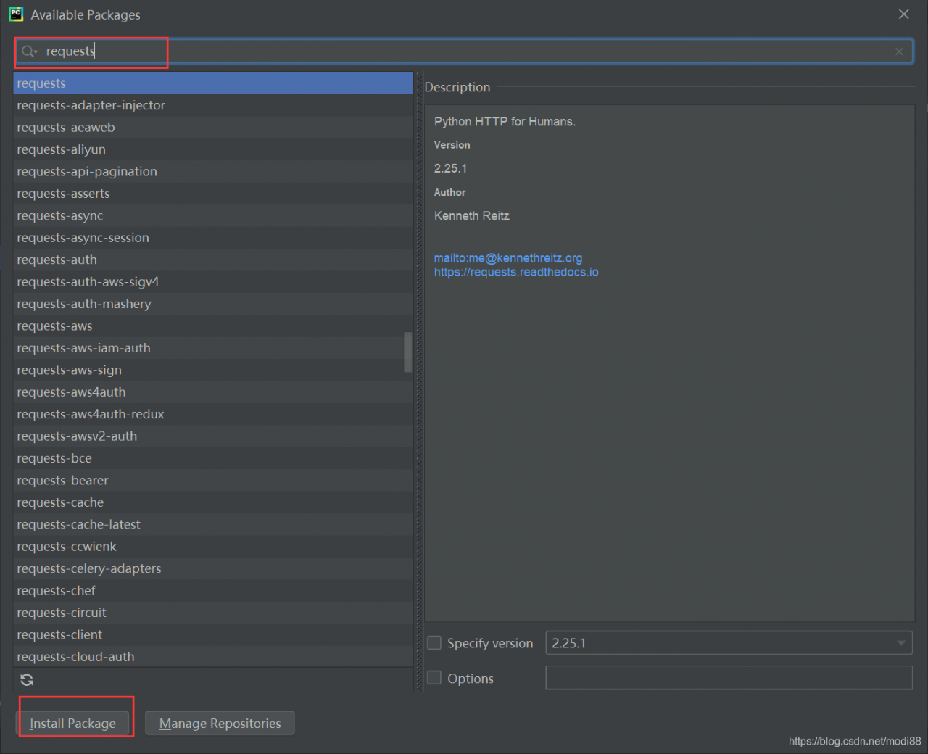Select requests-adapter-injector in the list
Image resolution: width=928 pixels, height=754 pixels.
coord(213,105)
